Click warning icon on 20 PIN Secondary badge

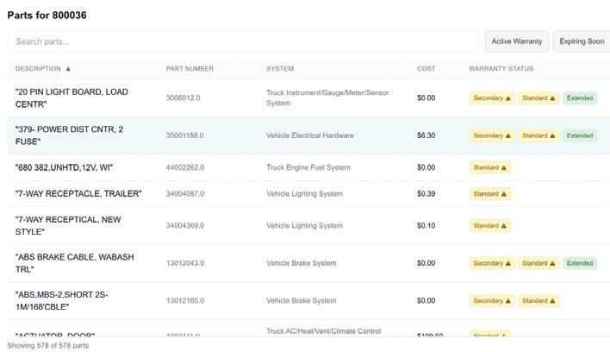(508, 98)
